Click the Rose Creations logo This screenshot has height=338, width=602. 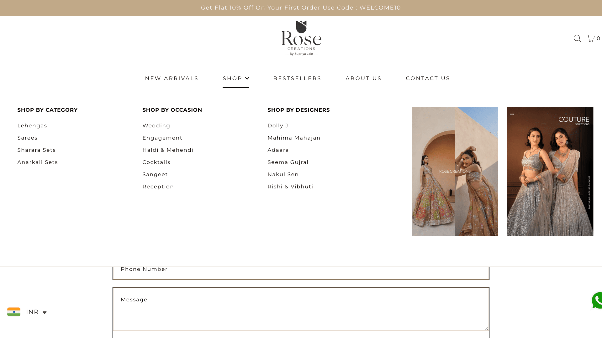(301, 38)
